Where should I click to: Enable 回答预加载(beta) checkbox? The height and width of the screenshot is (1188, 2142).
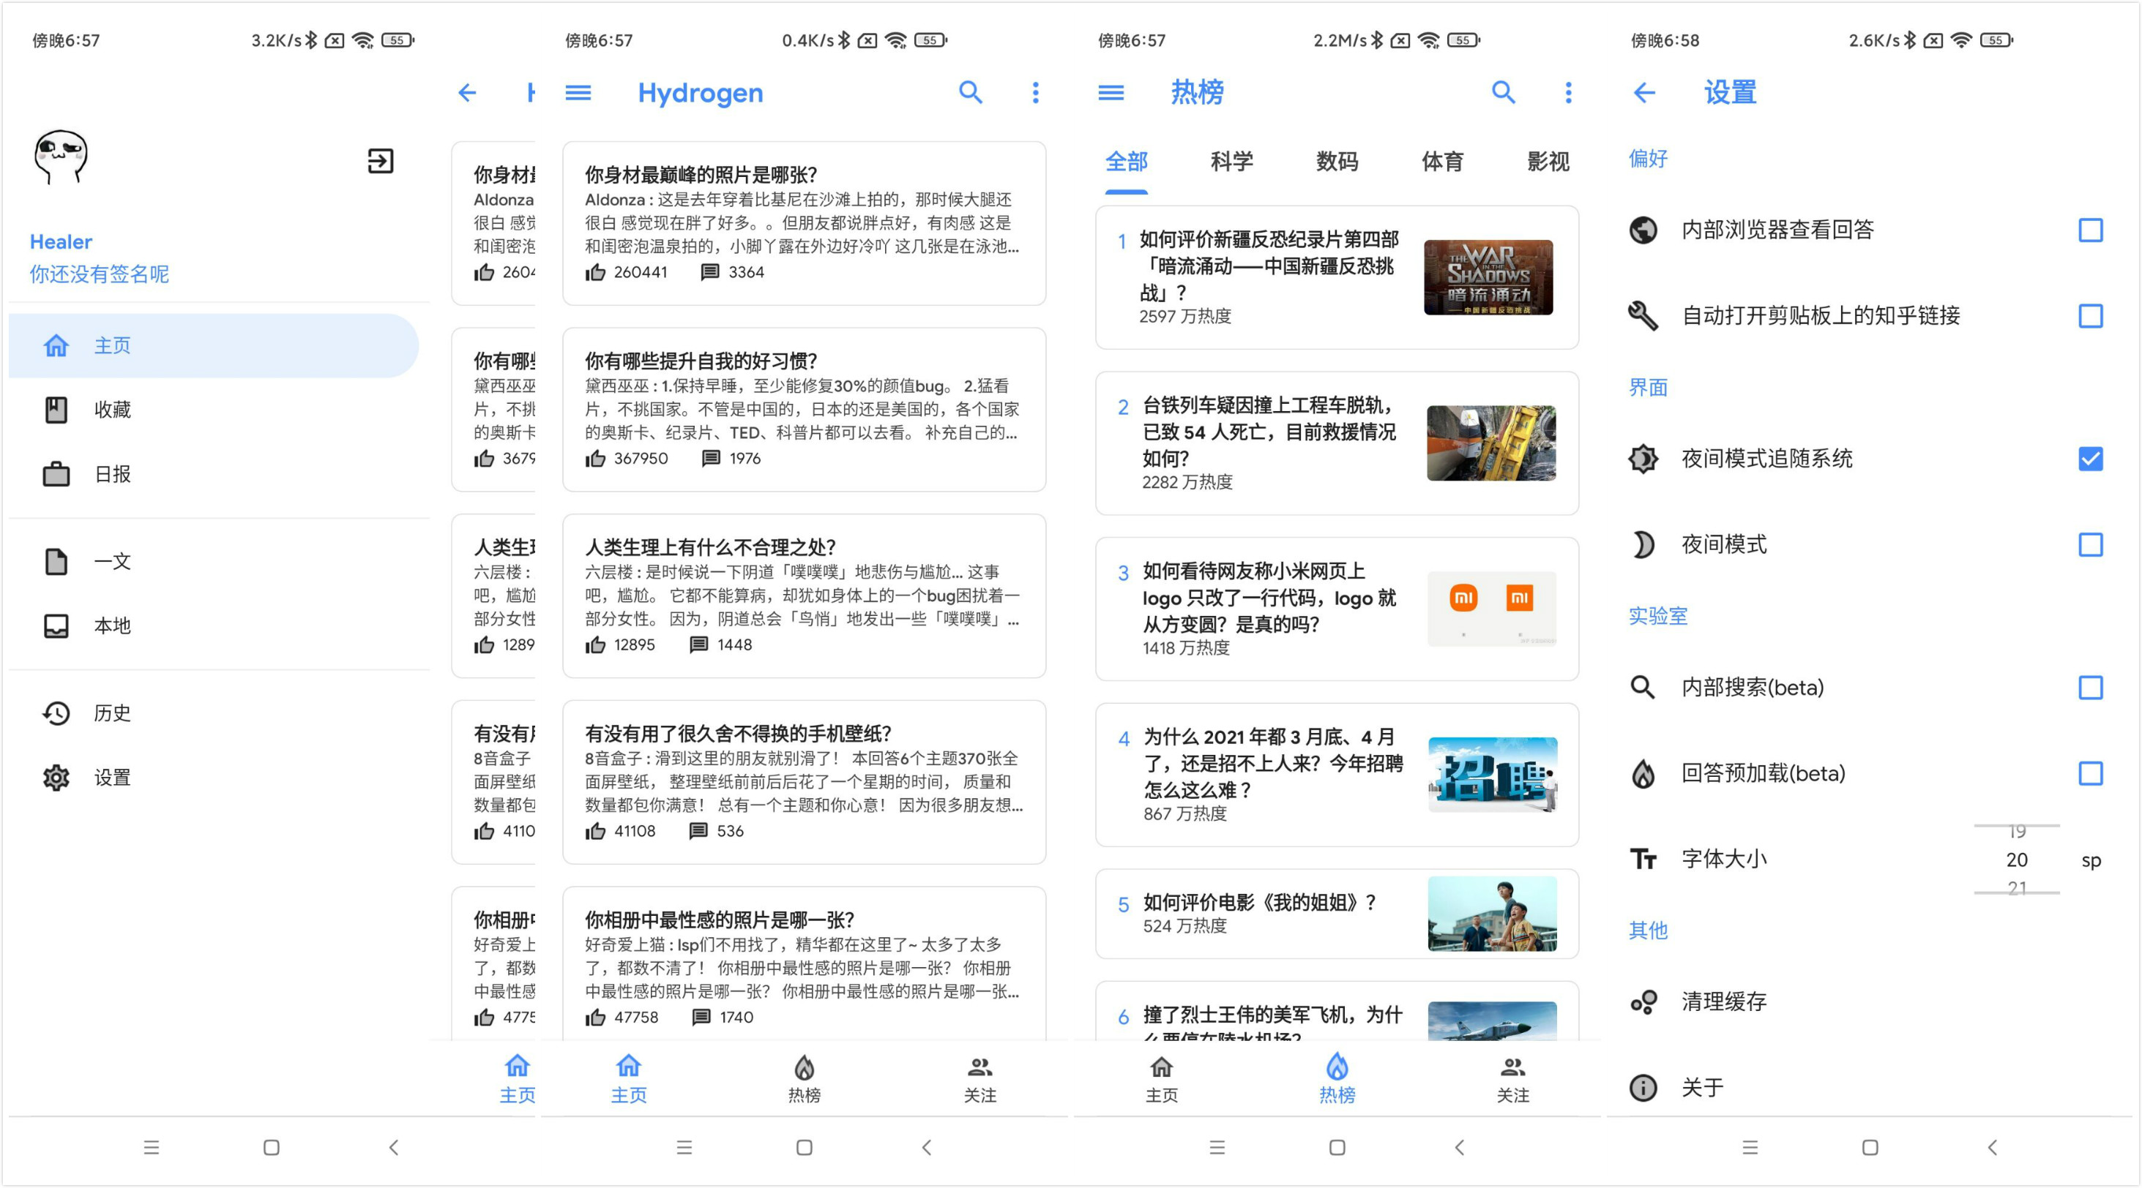point(2091,773)
